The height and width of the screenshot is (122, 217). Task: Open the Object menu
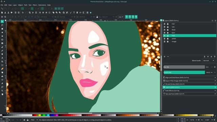(x=20, y=5)
